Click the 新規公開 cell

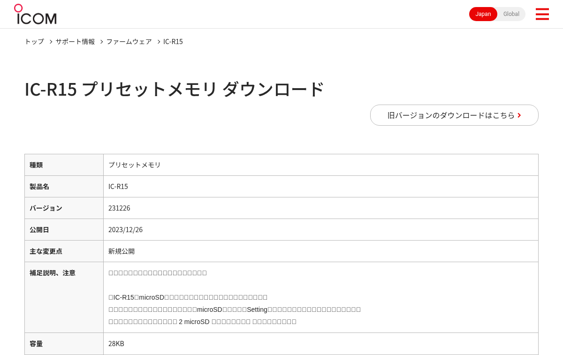point(321,251)
